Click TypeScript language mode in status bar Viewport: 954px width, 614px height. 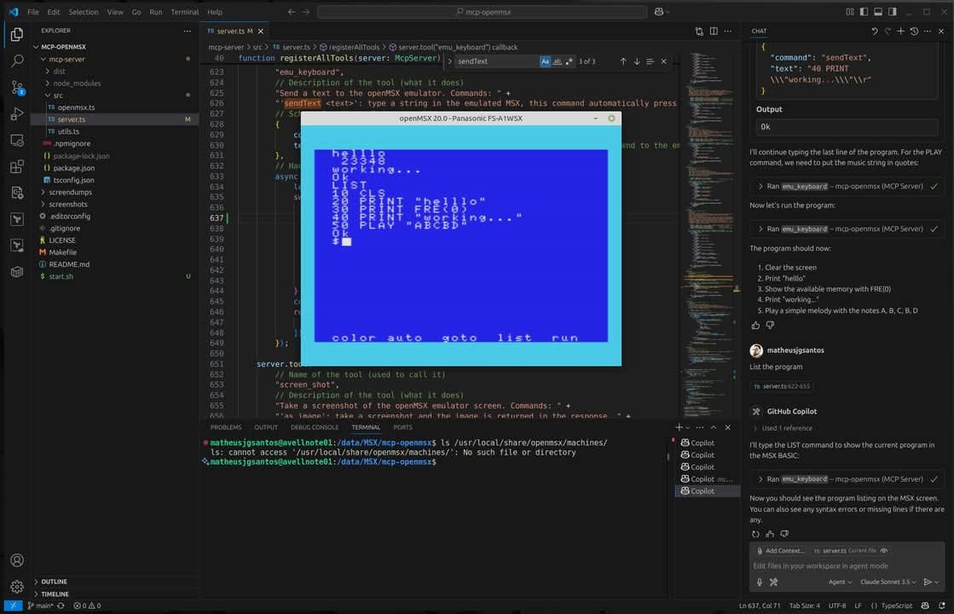(x=897, y=605)
